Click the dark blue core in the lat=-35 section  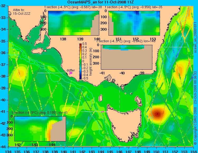click(137, 13)
